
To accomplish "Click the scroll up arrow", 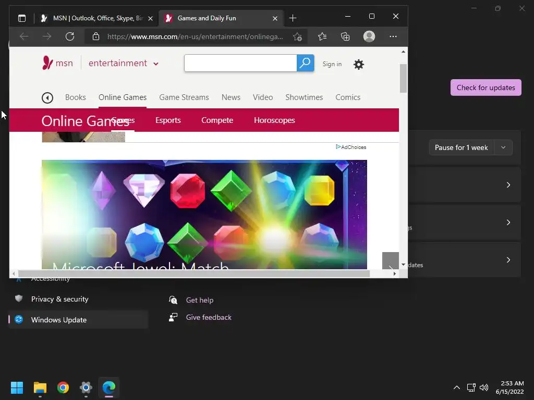I will click(x=403, y=52).
